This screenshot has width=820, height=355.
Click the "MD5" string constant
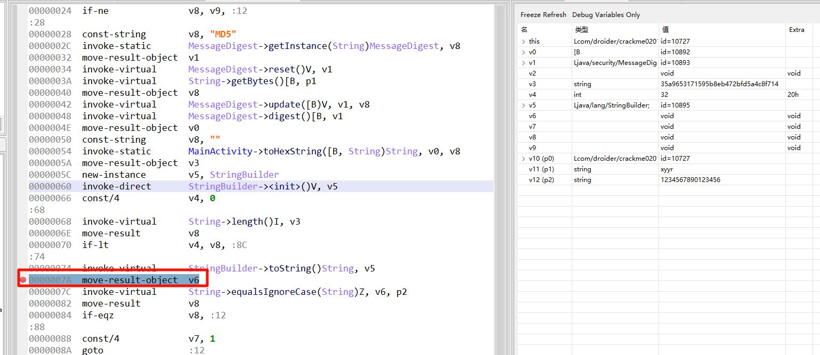point(223,34)
